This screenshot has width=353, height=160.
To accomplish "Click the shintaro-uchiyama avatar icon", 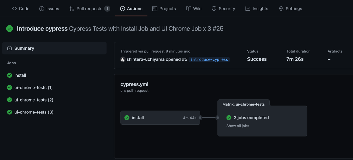I will point(123,59).
